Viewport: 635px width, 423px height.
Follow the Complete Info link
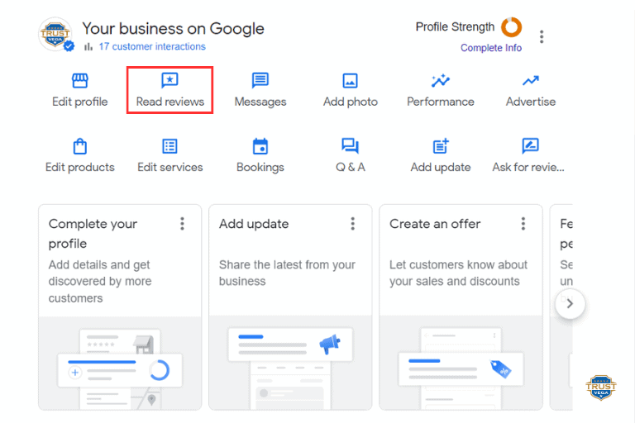(491, 48)
